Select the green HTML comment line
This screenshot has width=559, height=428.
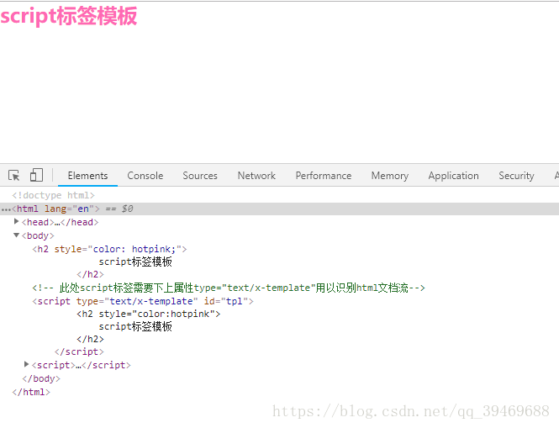pos(229,288)
